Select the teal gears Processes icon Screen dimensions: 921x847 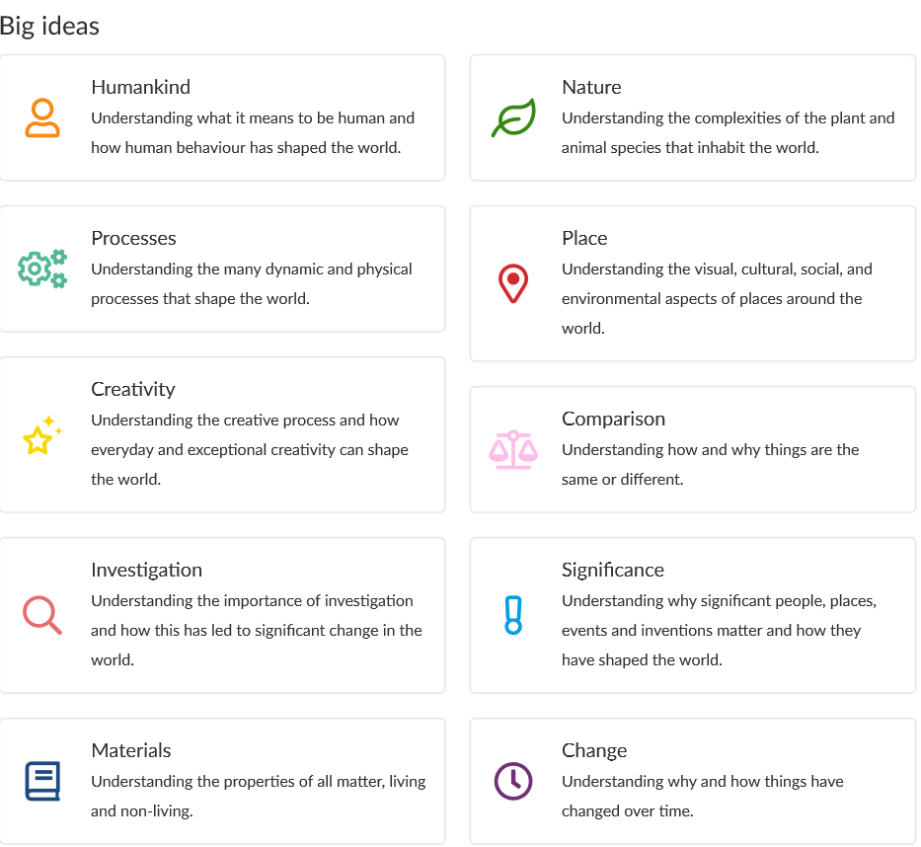[x=42, y=269]
